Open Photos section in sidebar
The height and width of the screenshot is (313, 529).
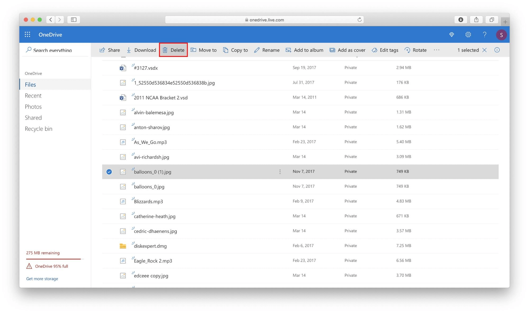tap(33, 106)
